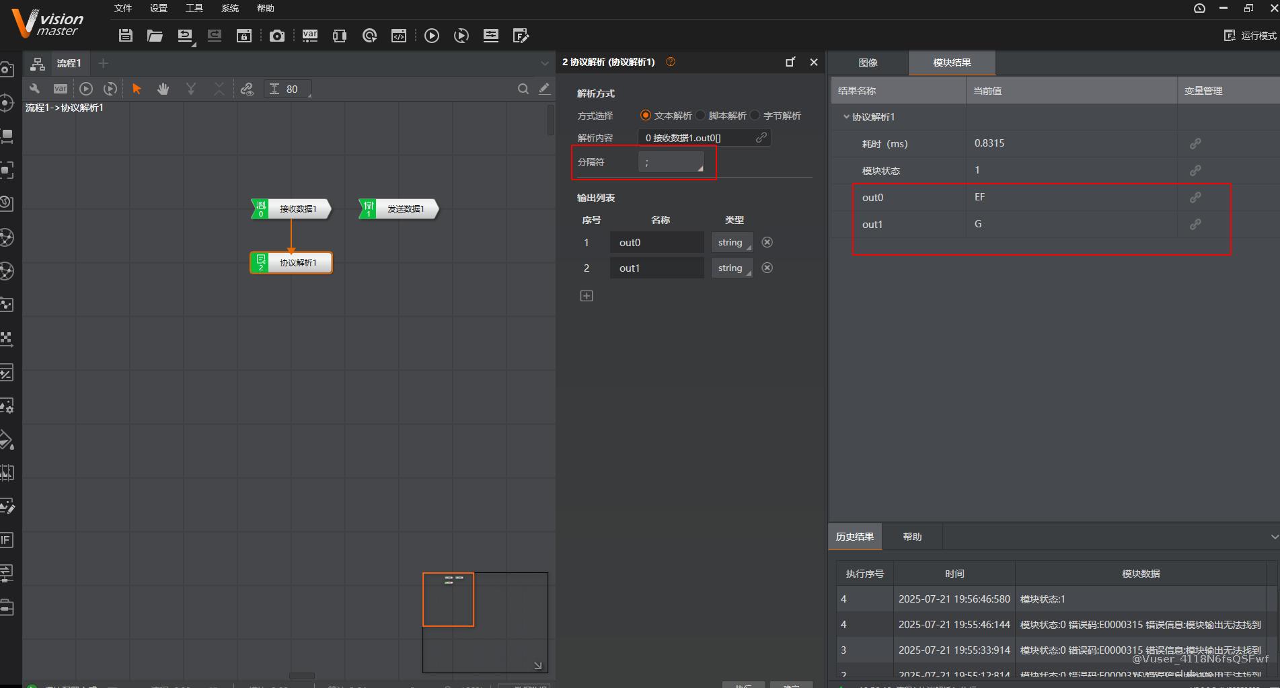Run the solution continuously from top toolbar
This screenshot has width=1280, height=688.
tap(461, 36)
